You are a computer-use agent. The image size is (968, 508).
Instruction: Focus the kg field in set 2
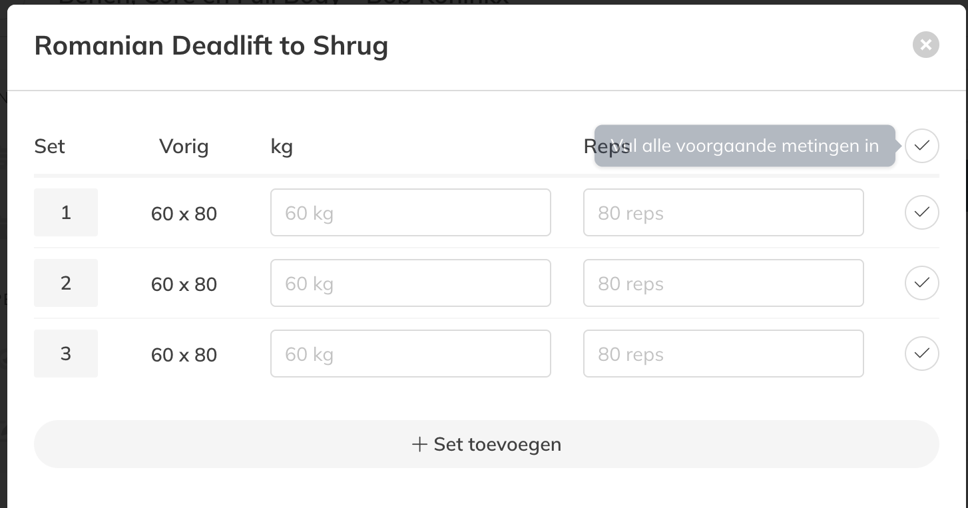click(410, 283)
